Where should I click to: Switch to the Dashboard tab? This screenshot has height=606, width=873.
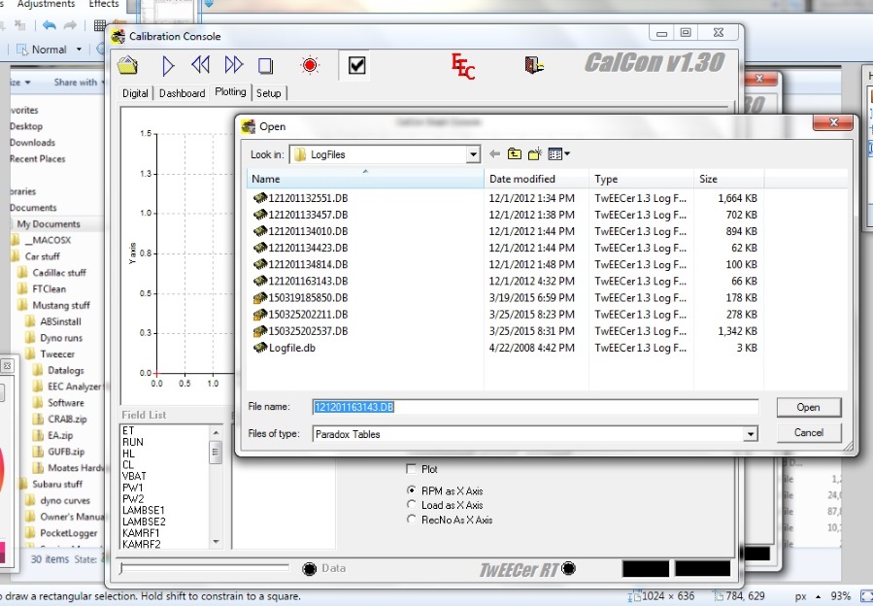(182, 93)
